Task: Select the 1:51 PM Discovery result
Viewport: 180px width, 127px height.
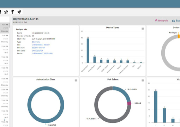Action: [5, 28]
